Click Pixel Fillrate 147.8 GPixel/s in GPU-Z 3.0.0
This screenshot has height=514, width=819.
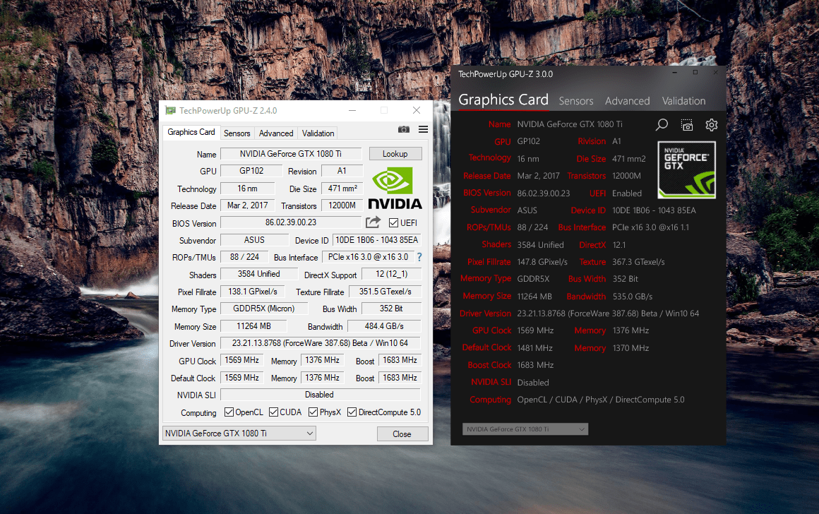tap(542, 262)
